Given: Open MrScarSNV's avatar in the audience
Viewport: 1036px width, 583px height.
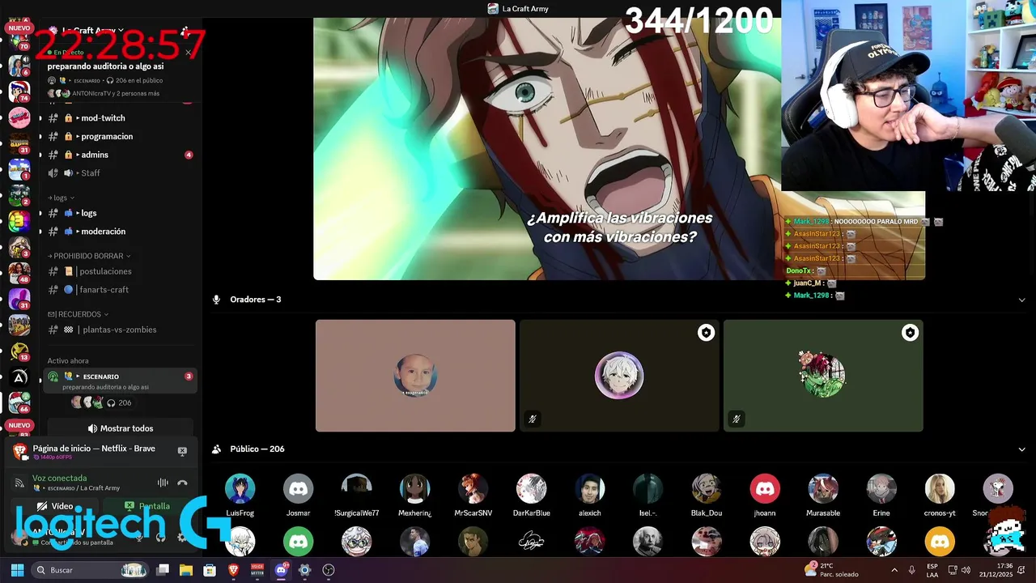Looking at the screenshot, I should click(473, 489).
